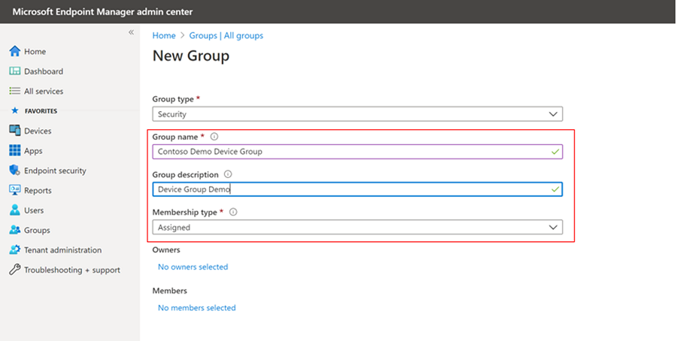Viewport: 677px width, 341px height.
Task: Click the Devices icon in sidebar
Action: pos(15,131)
